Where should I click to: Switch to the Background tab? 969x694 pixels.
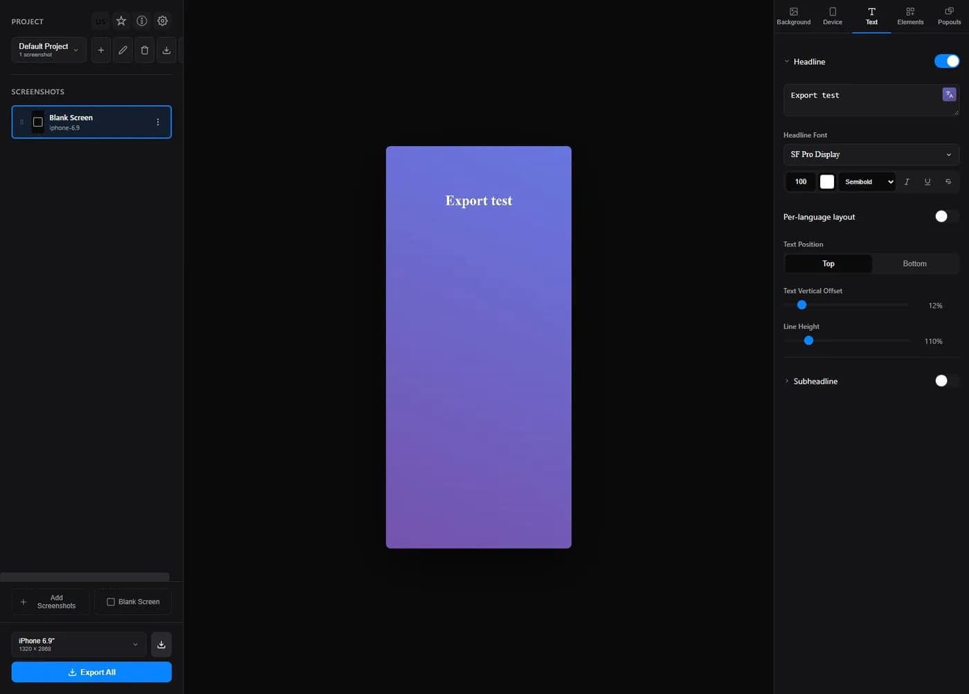coord(794,16)
